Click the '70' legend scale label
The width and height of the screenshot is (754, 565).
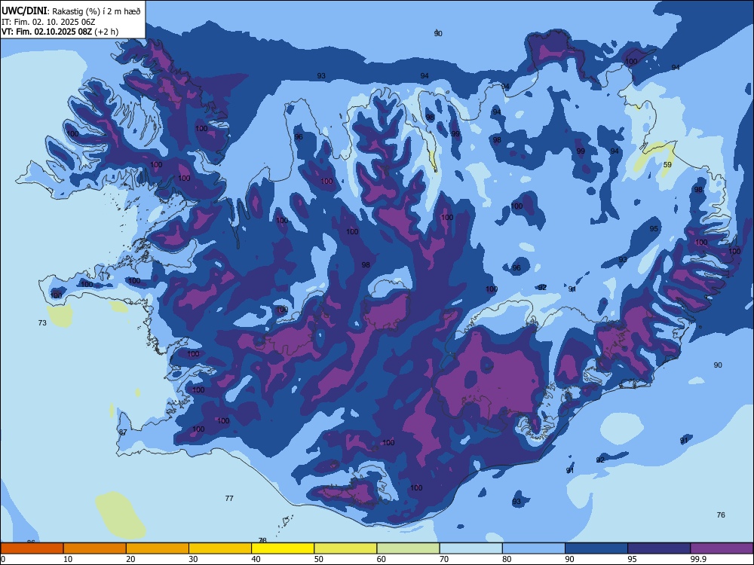point(444,559)
